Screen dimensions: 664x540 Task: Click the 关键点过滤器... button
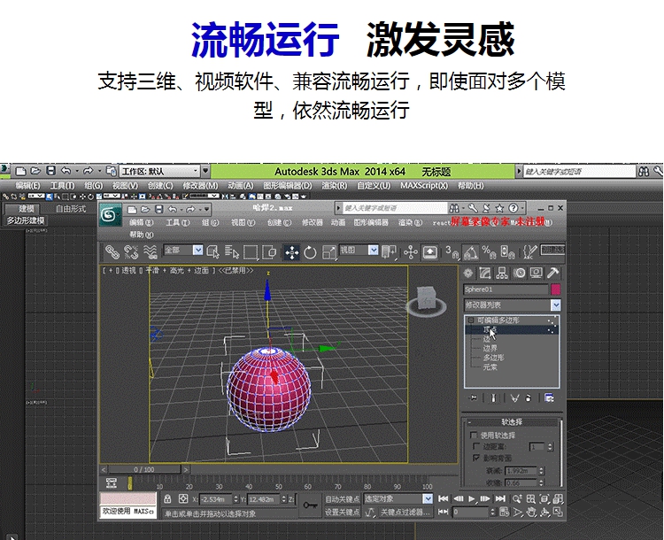[x=405, y=512]
